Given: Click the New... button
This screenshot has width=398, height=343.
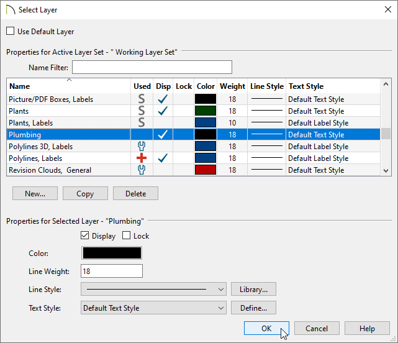Looking at the screenshot, I should point(35,194).
